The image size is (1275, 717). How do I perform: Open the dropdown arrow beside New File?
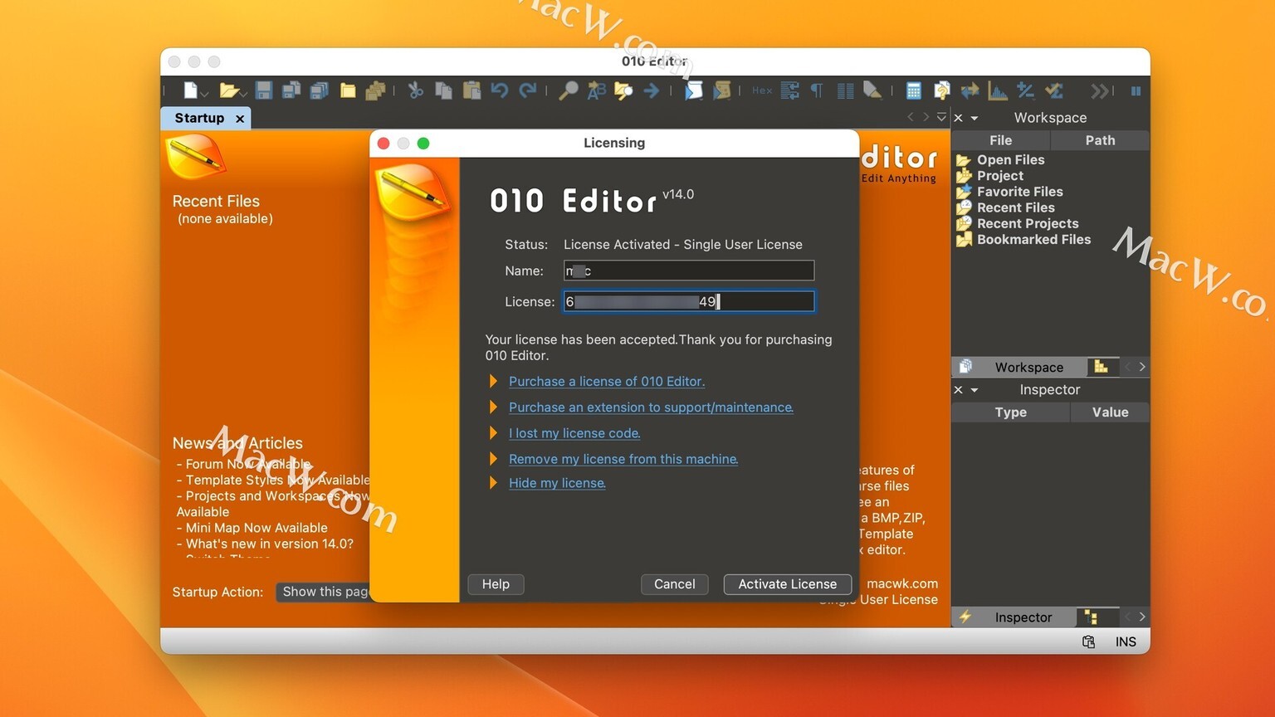[203, 94]
